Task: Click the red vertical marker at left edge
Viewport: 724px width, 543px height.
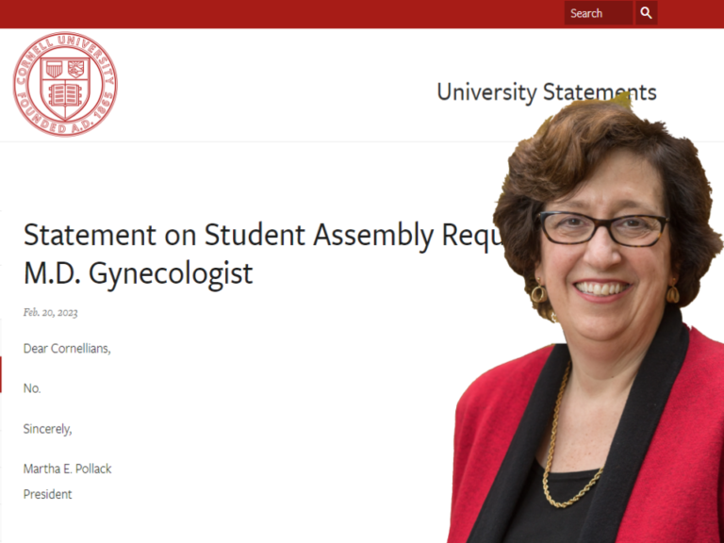Action: point(1,374)
